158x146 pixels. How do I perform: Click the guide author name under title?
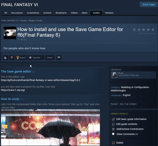point(24,40)
